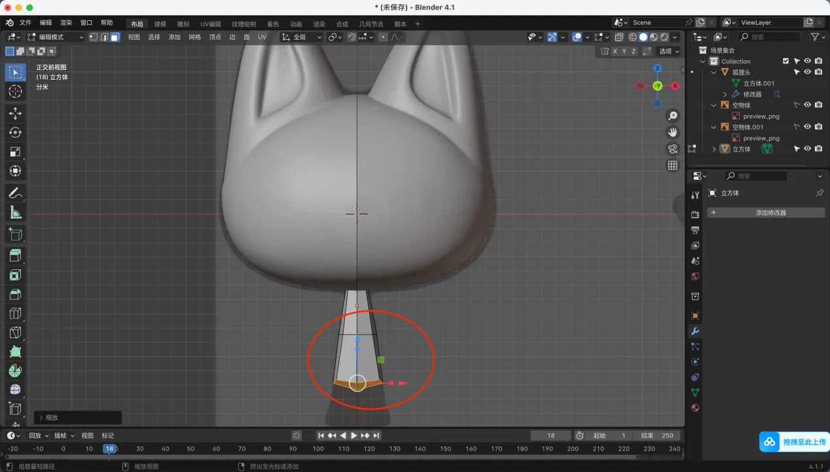This screenshot has height=472, width=830.
Task: Toggle X axis mirror button
Action: (x=615, y=51)
